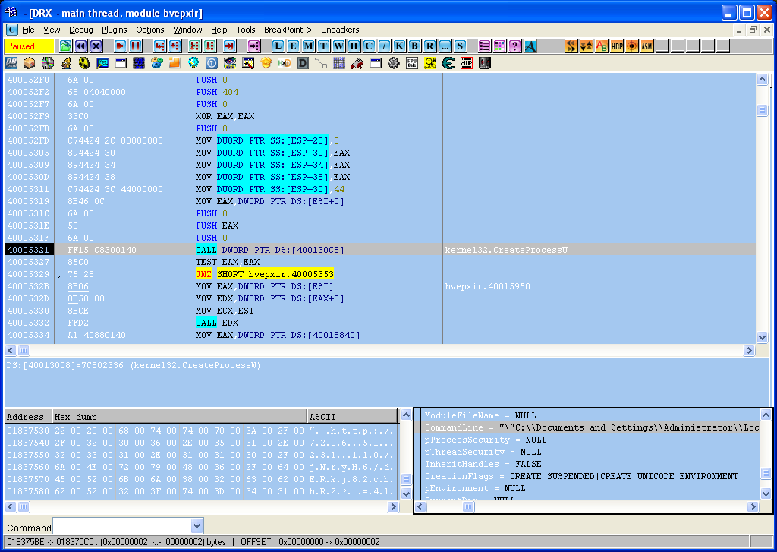Screen dimensions: 777x552
Task: Click the ASM toolbar icon
Action: coord(646,46)
